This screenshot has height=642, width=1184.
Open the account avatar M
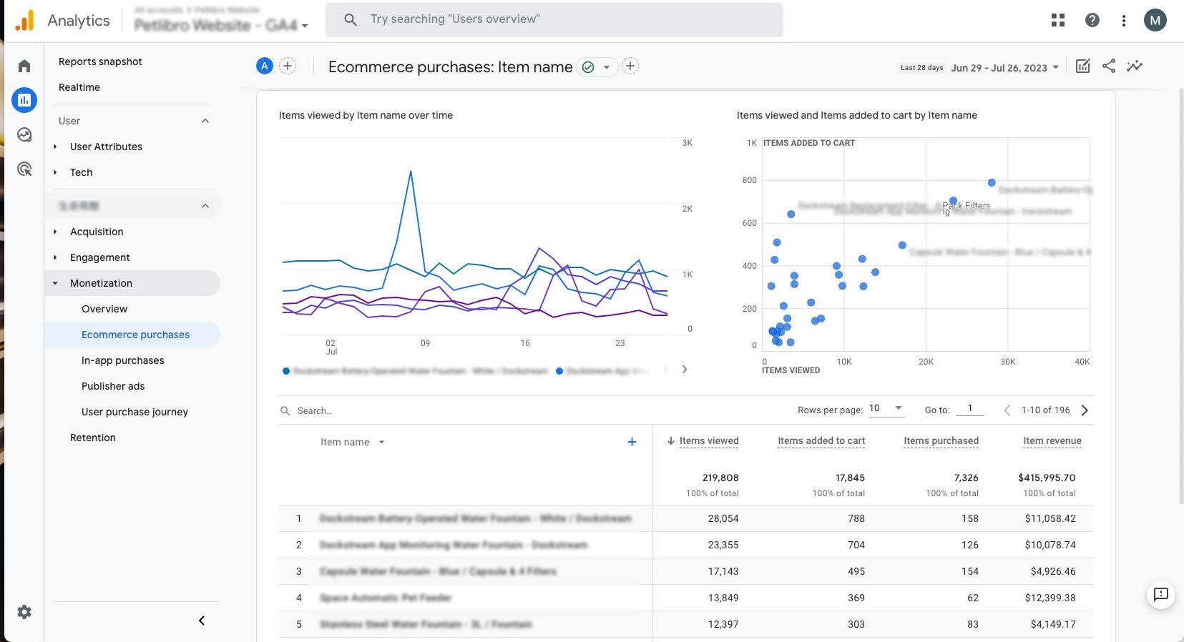click(1155, 20)
